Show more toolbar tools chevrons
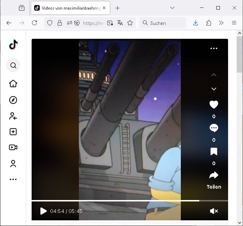 tap(221, 23)
